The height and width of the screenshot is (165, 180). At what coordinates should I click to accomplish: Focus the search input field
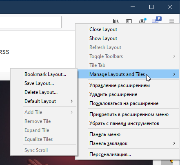(31, 22)
